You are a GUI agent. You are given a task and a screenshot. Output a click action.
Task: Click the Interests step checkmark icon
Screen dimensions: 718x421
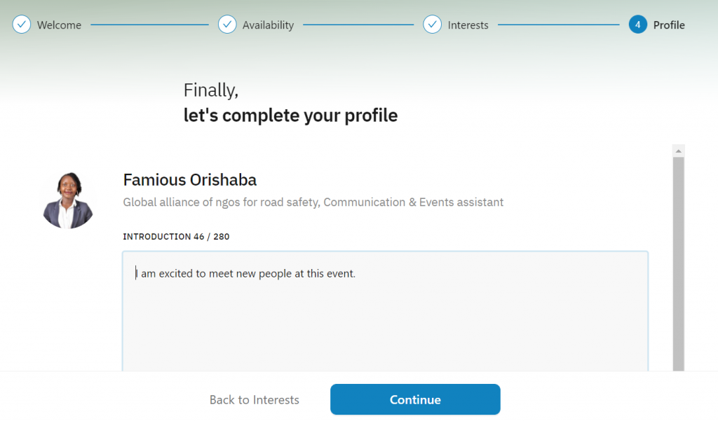(x=432, y=25)
